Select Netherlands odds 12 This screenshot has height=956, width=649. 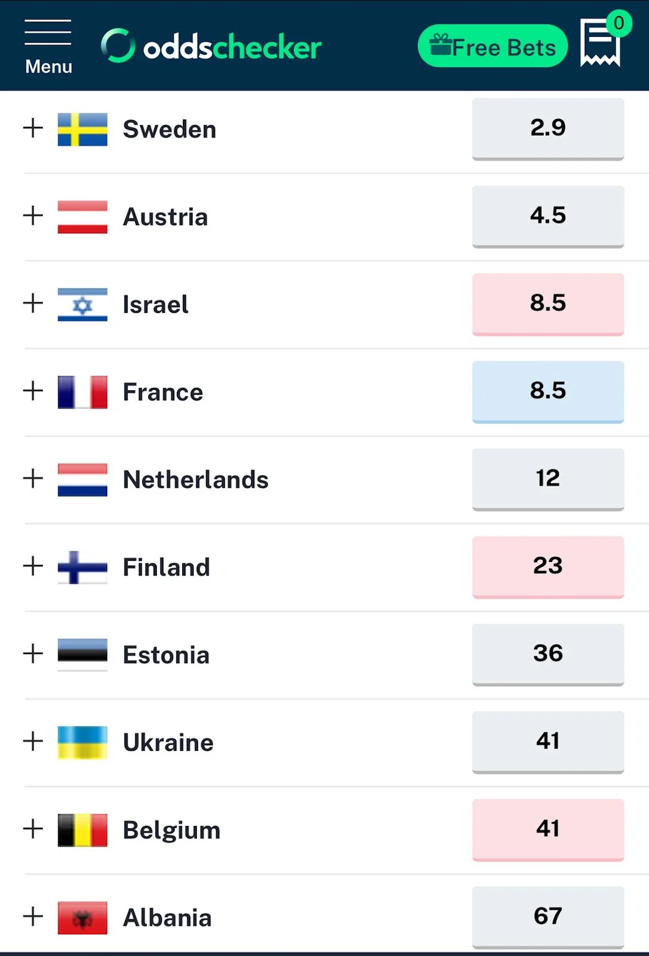pyautogui.click(x=548, y=480)
